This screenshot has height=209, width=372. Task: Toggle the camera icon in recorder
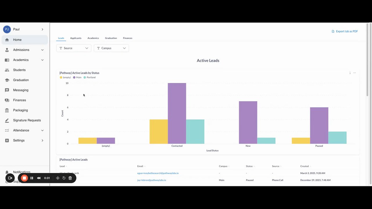point(10,178)
